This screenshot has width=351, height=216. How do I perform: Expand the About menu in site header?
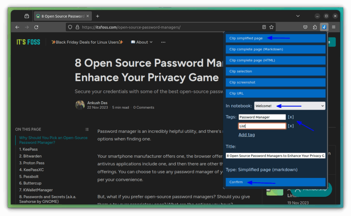click(142, 42)
